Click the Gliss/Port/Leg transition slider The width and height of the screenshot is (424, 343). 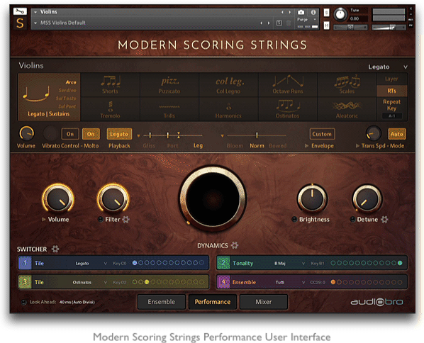point(173,135)
